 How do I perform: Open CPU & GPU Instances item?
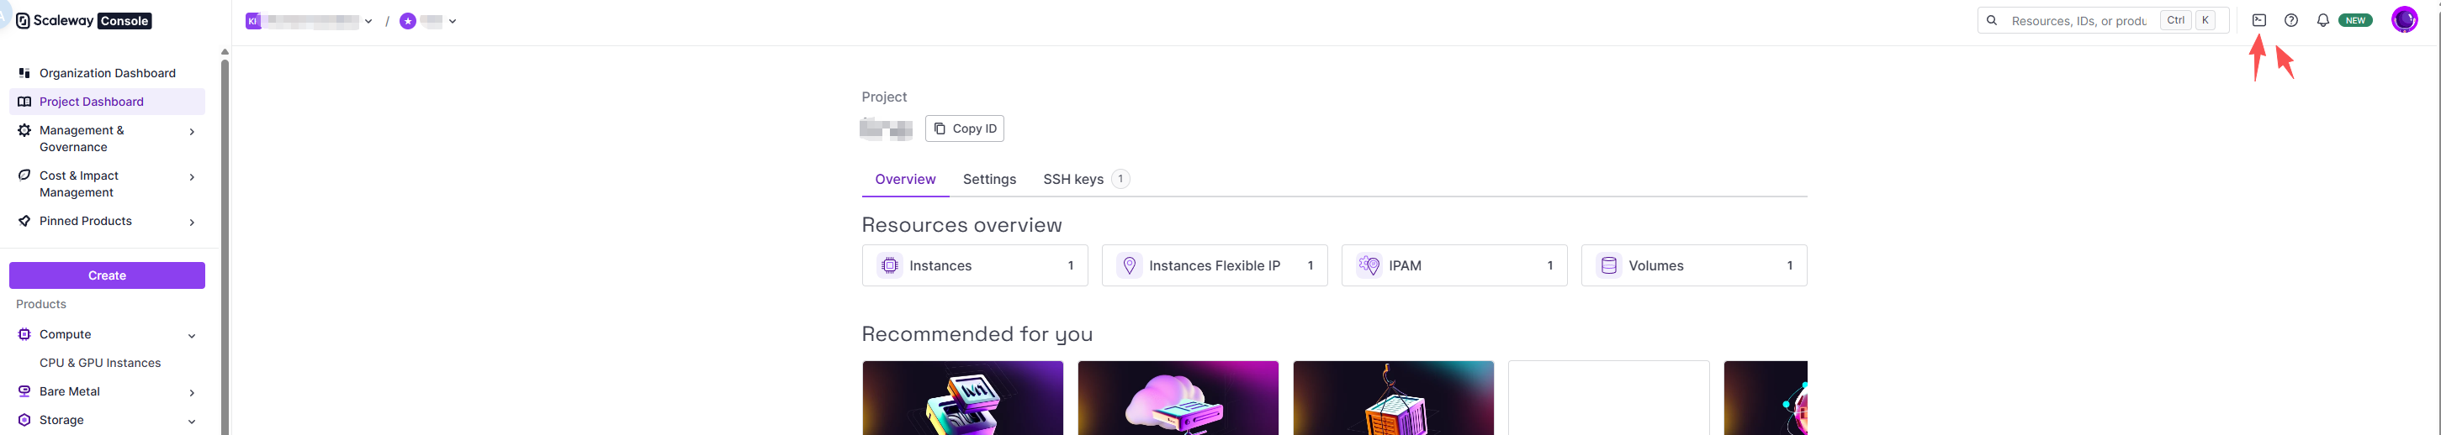click(x=100, y=362)
